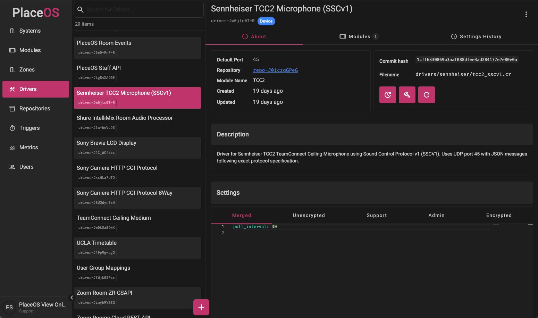Open repo-J01czqGPeG repository link
The image size is (538, 318).
275,70
